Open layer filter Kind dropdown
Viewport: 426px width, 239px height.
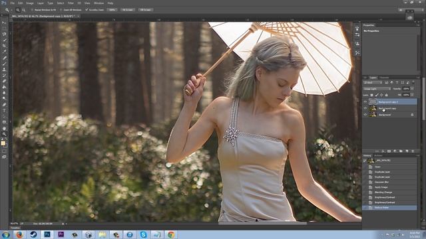(x=373, y=82)
